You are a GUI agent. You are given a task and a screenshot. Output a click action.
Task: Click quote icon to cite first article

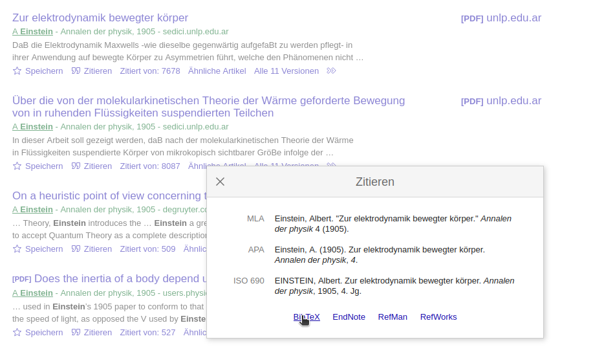click(x=76, y=71)
